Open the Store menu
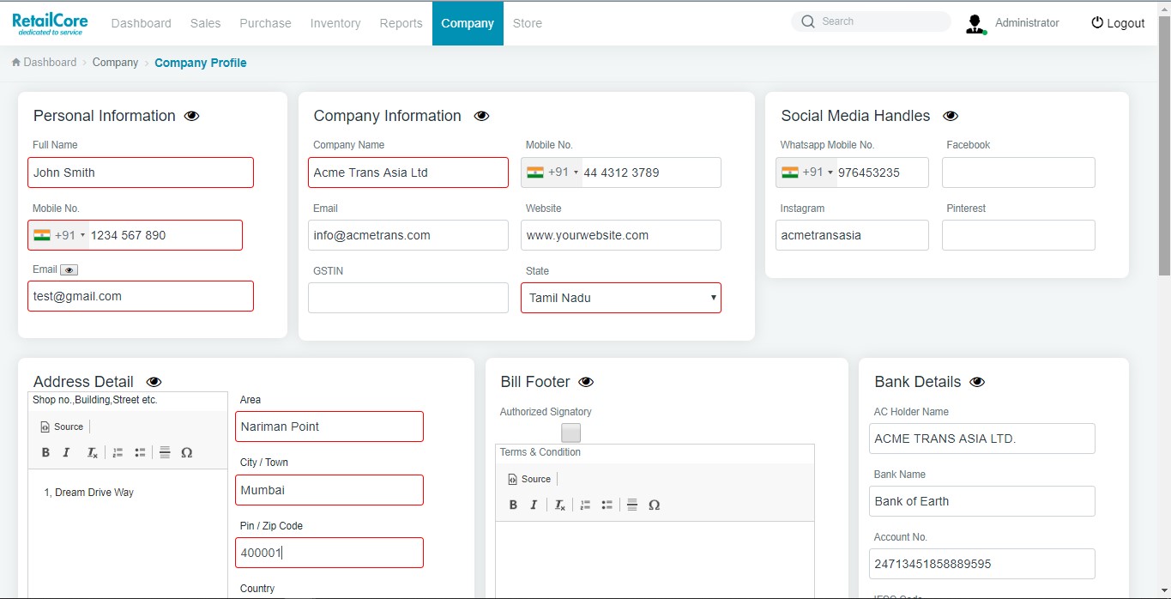 [528, 23]
